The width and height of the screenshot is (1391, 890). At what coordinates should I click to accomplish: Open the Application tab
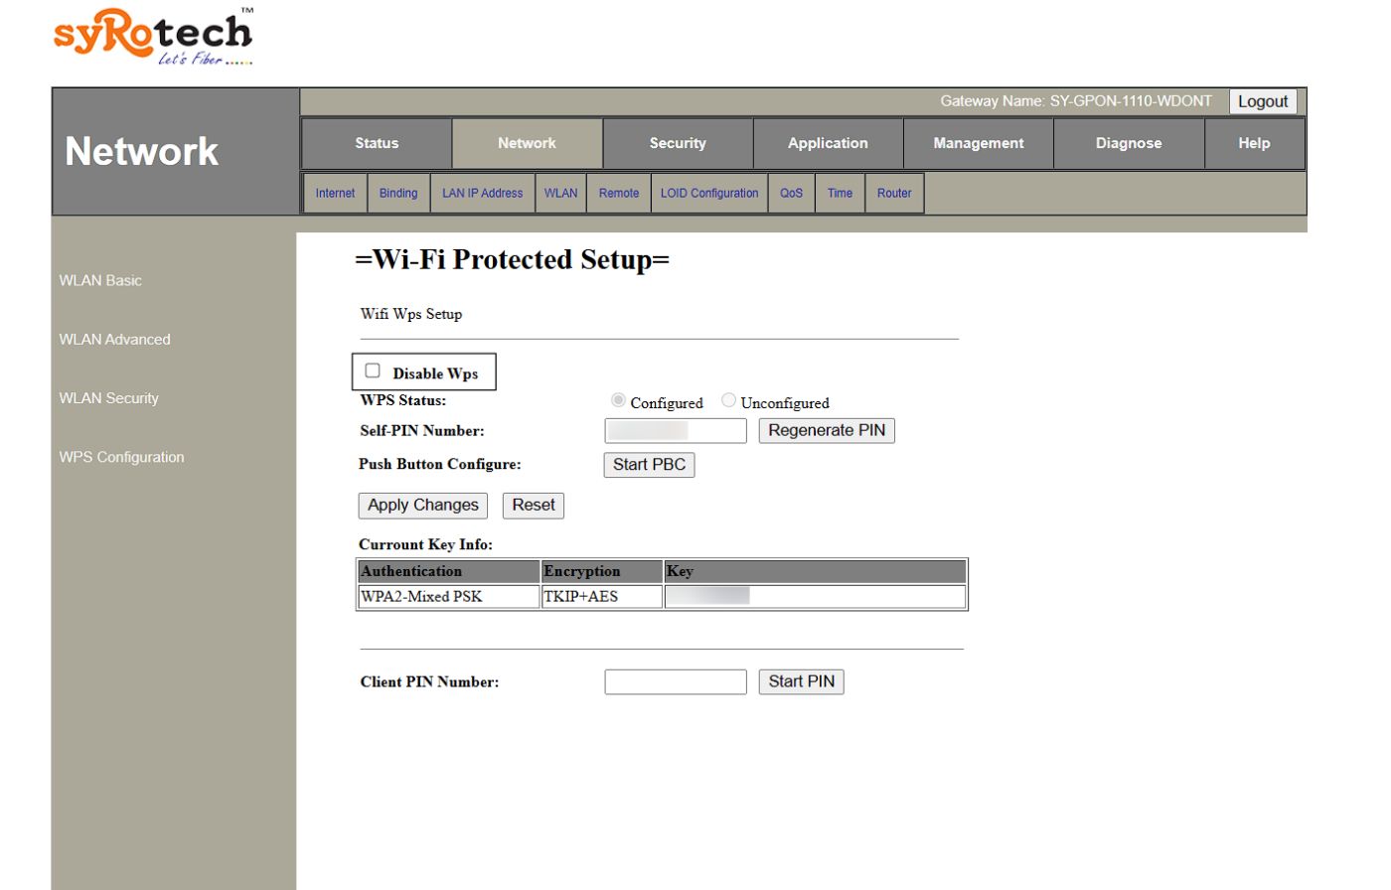828,143
